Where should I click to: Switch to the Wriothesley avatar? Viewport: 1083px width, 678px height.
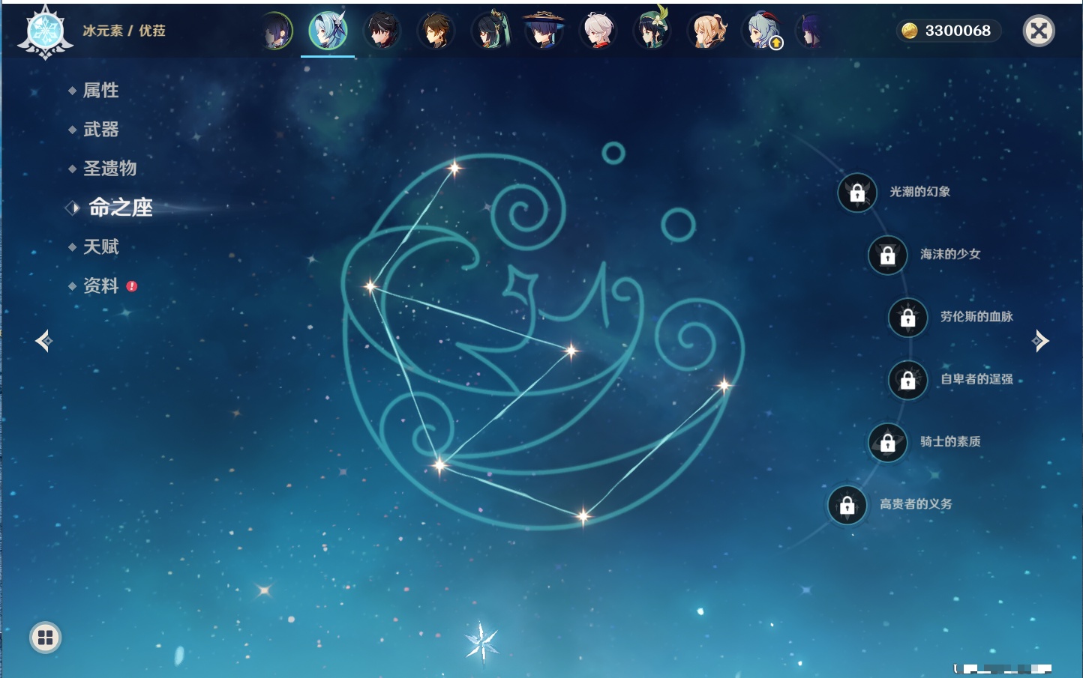(382, 31)
